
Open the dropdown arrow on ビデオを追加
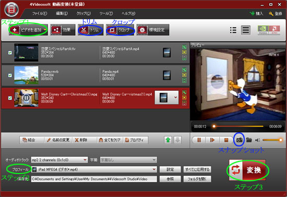[x=45, y=30]
